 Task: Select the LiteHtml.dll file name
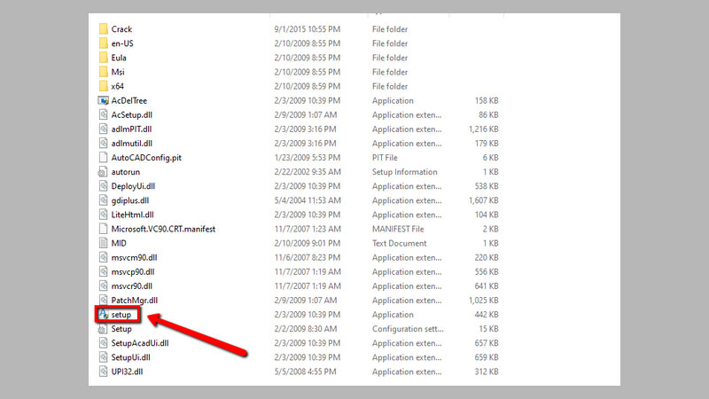132,215
